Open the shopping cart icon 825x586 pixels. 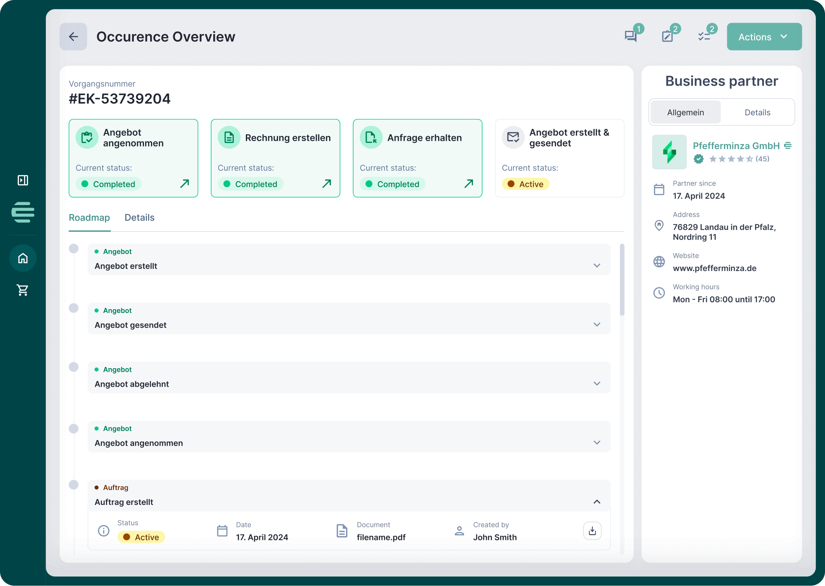(x=23, y=290)
